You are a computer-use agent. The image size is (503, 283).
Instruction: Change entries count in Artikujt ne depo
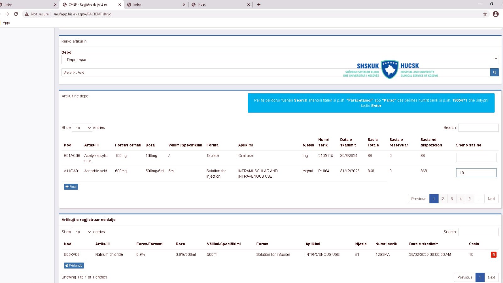tap(82, 128)
